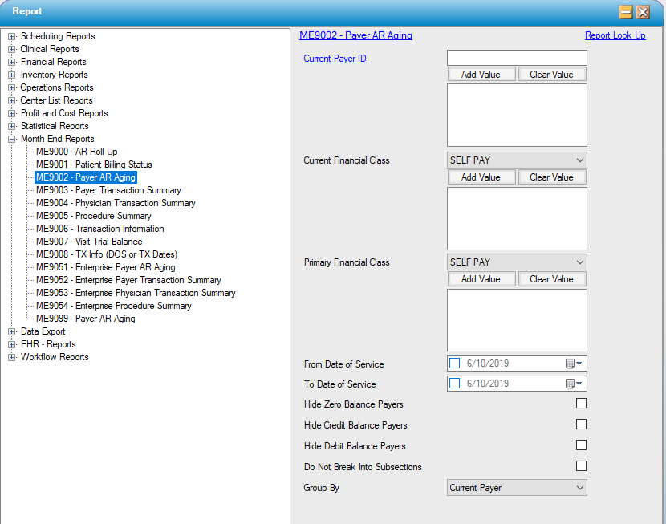Image resolution: width=666 pixels, height=524 pixels.
Task: Tick Hide Credit Balance Payers option
Action: tap(581, 424)
